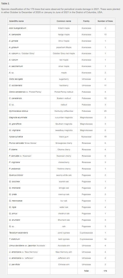Click the black gum common name
The height and width of the screenshot is (278, 123).
tap(64, 137)
